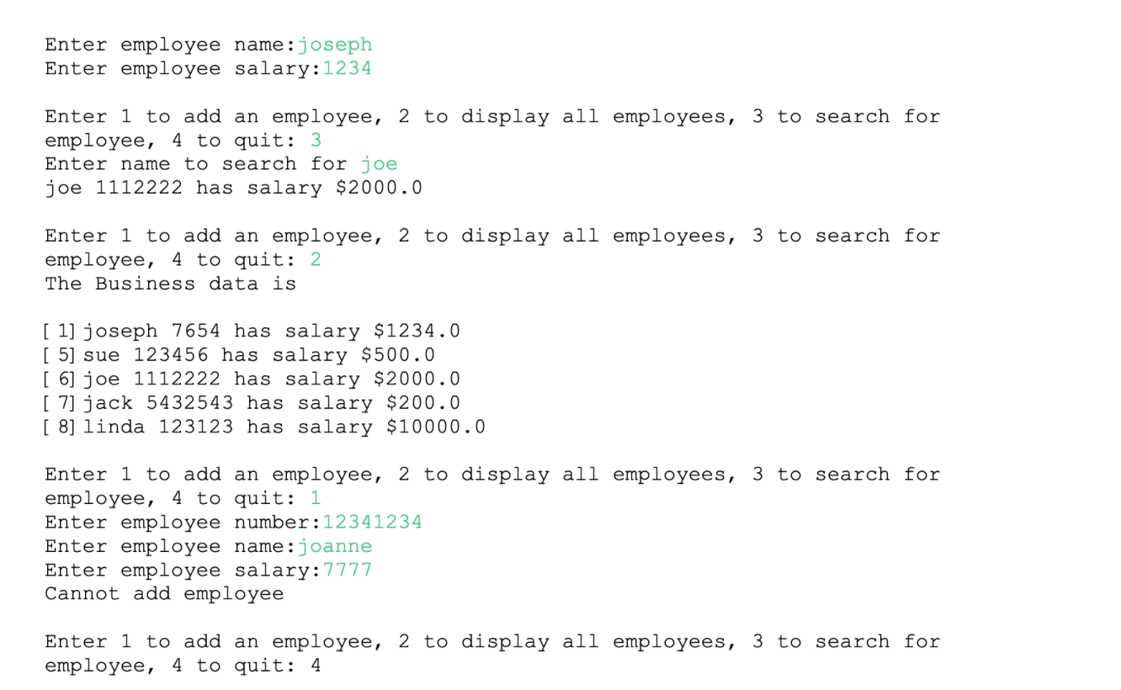Click the message 'Cannot add employee'
The height and width of the screenshot is (690, 1121).
coord(163,593)
